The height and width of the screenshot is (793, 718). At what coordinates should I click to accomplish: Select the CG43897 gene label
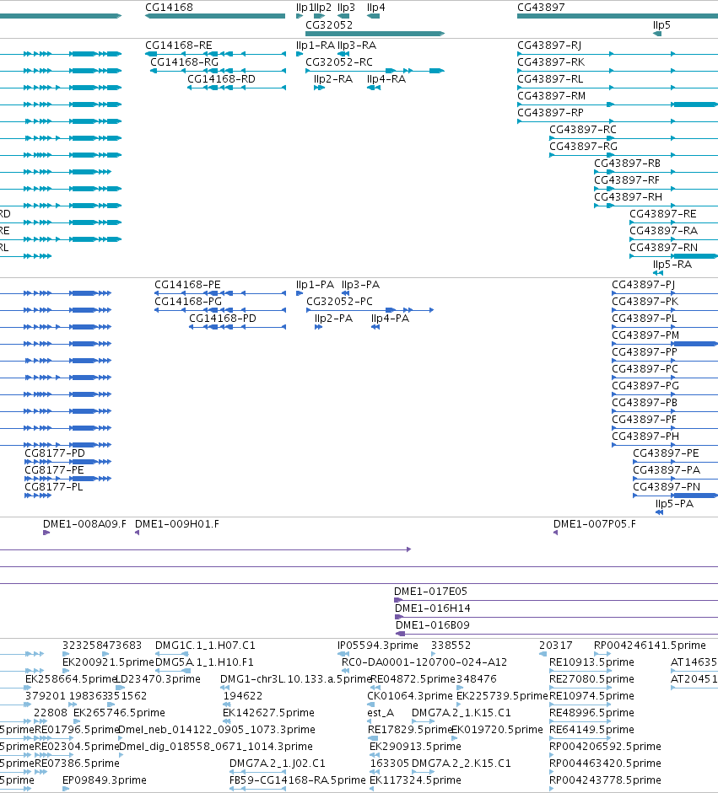(x=541, y=8)
